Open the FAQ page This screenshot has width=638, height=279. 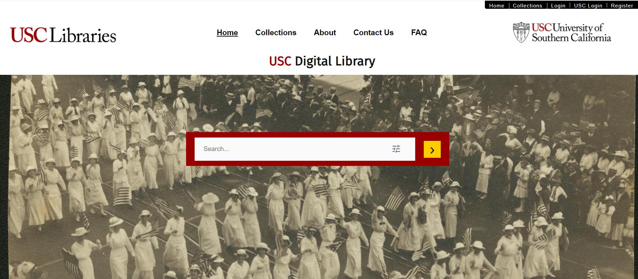click(419, 33)
